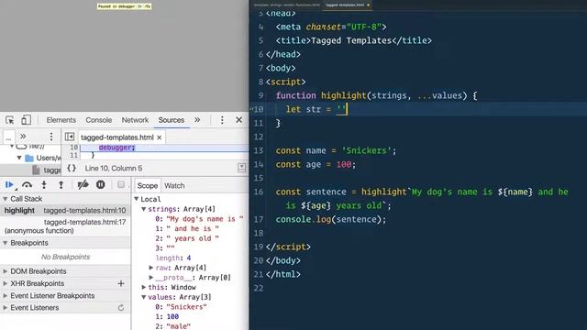Pretty print source with curly braces icon
The image size is (587, 330).
tap(72, 168)
